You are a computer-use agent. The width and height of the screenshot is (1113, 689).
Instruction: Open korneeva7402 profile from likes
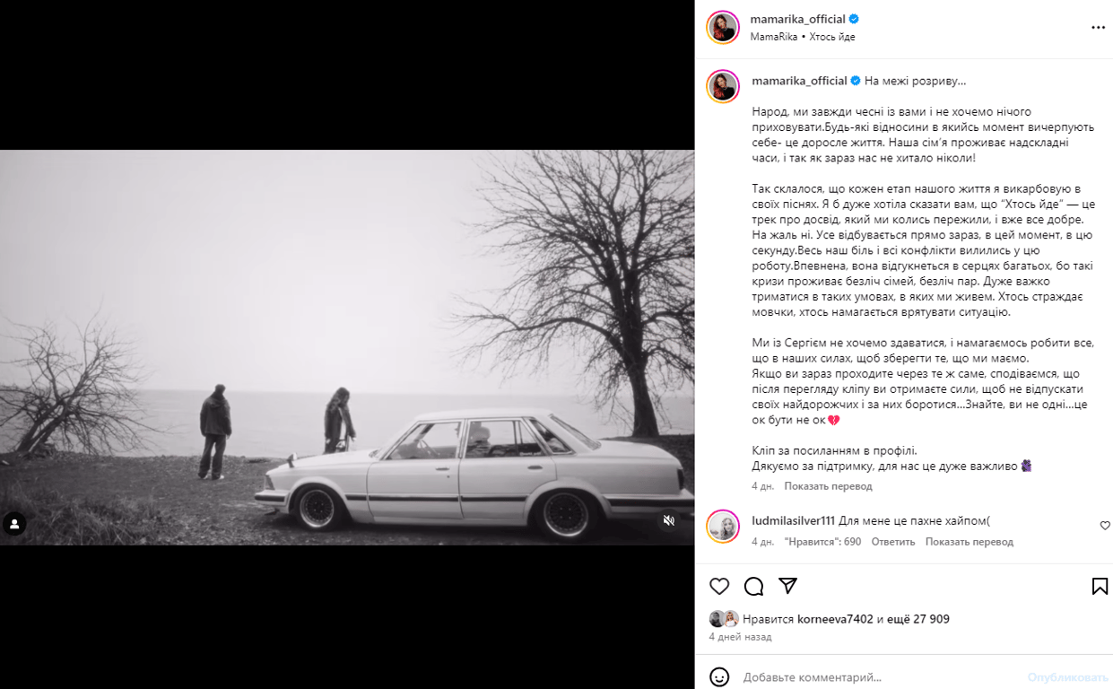coord(834,619)
